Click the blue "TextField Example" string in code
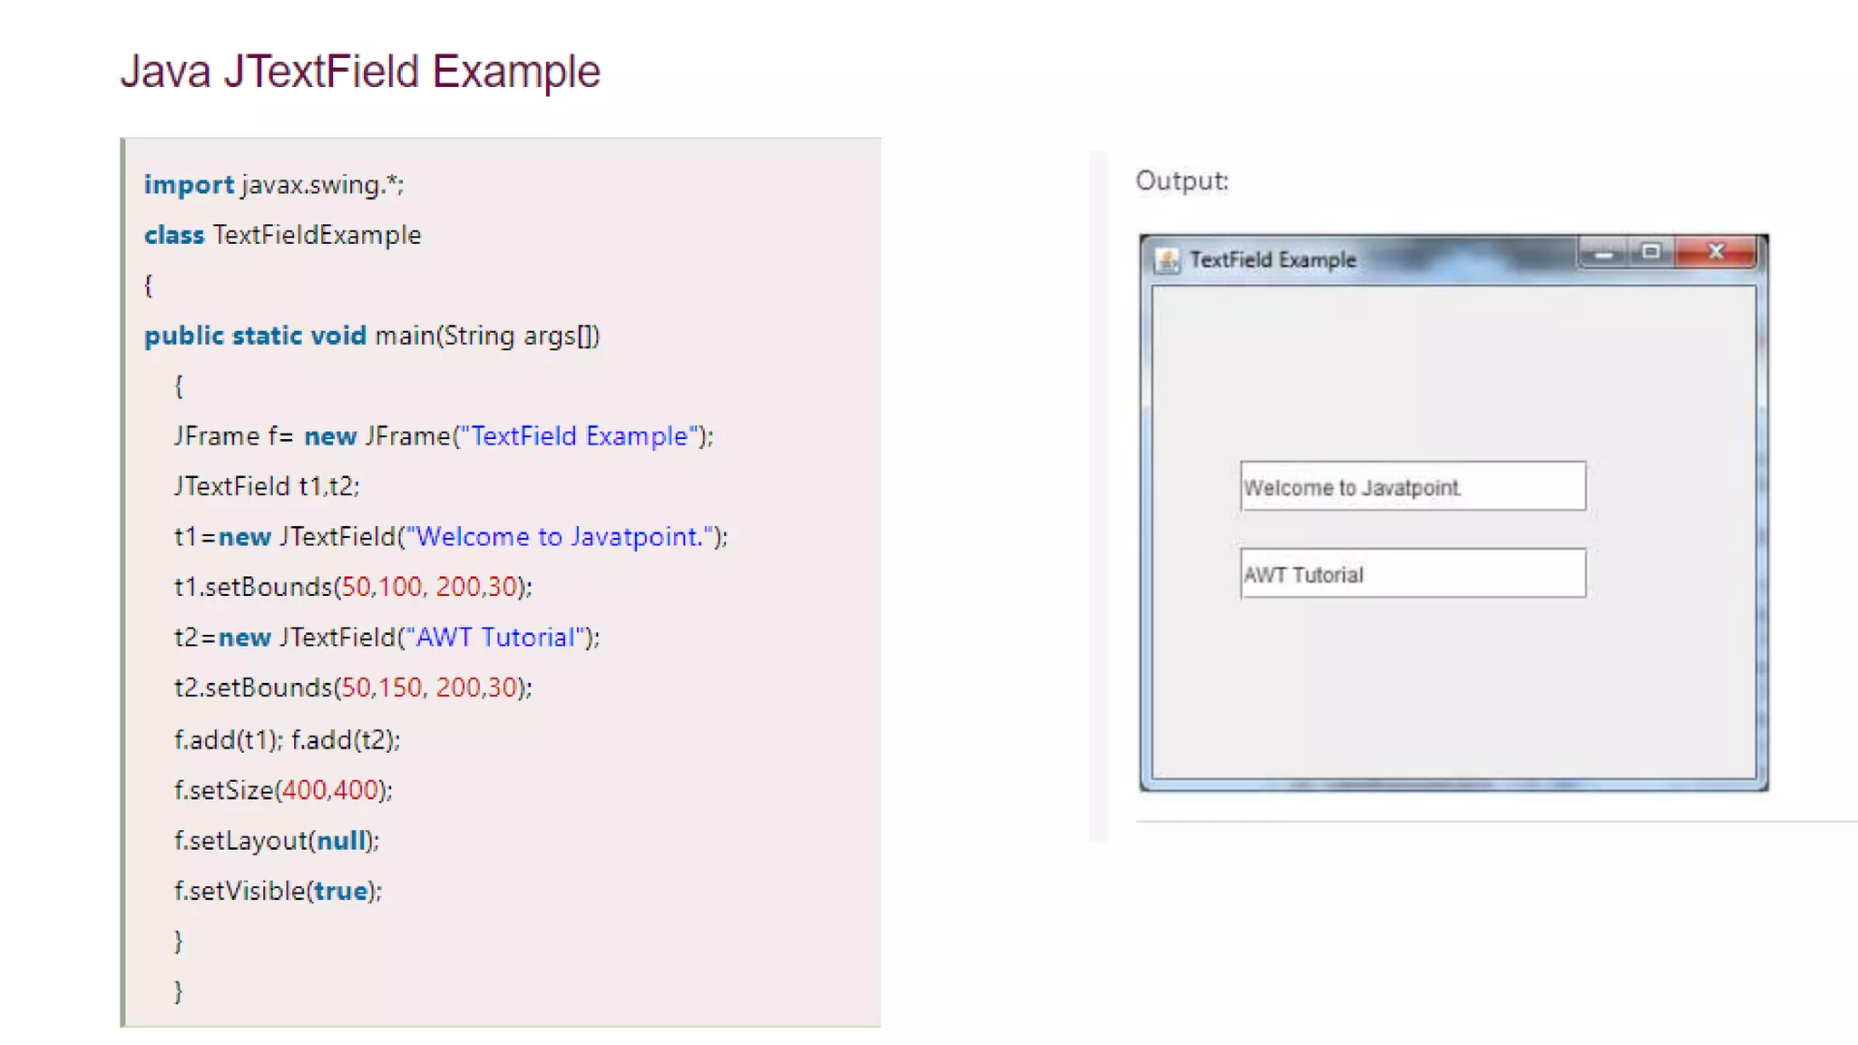The height and width of the screenshot is (1045, 1858). pos(580,436)
